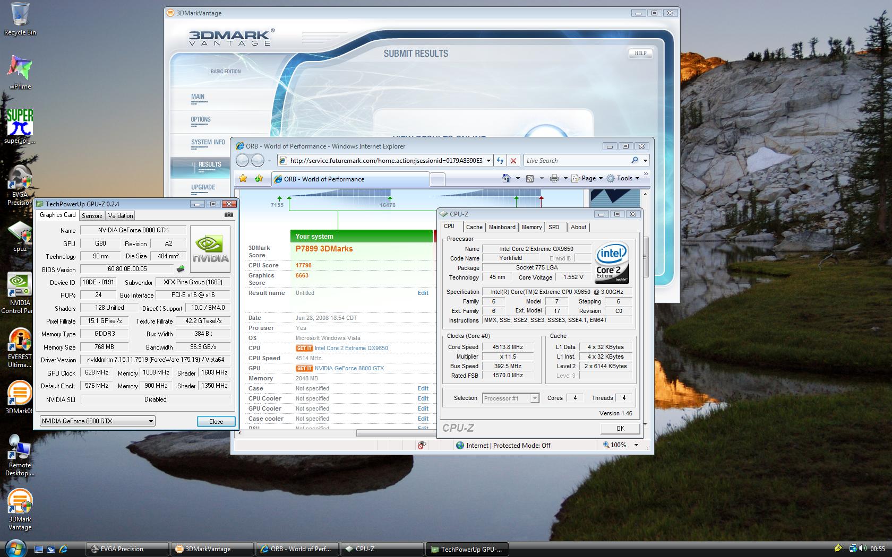Click Internet Explorer forward arrow button
This screenshot has height=557, width=892.
[x=258, y=160]
